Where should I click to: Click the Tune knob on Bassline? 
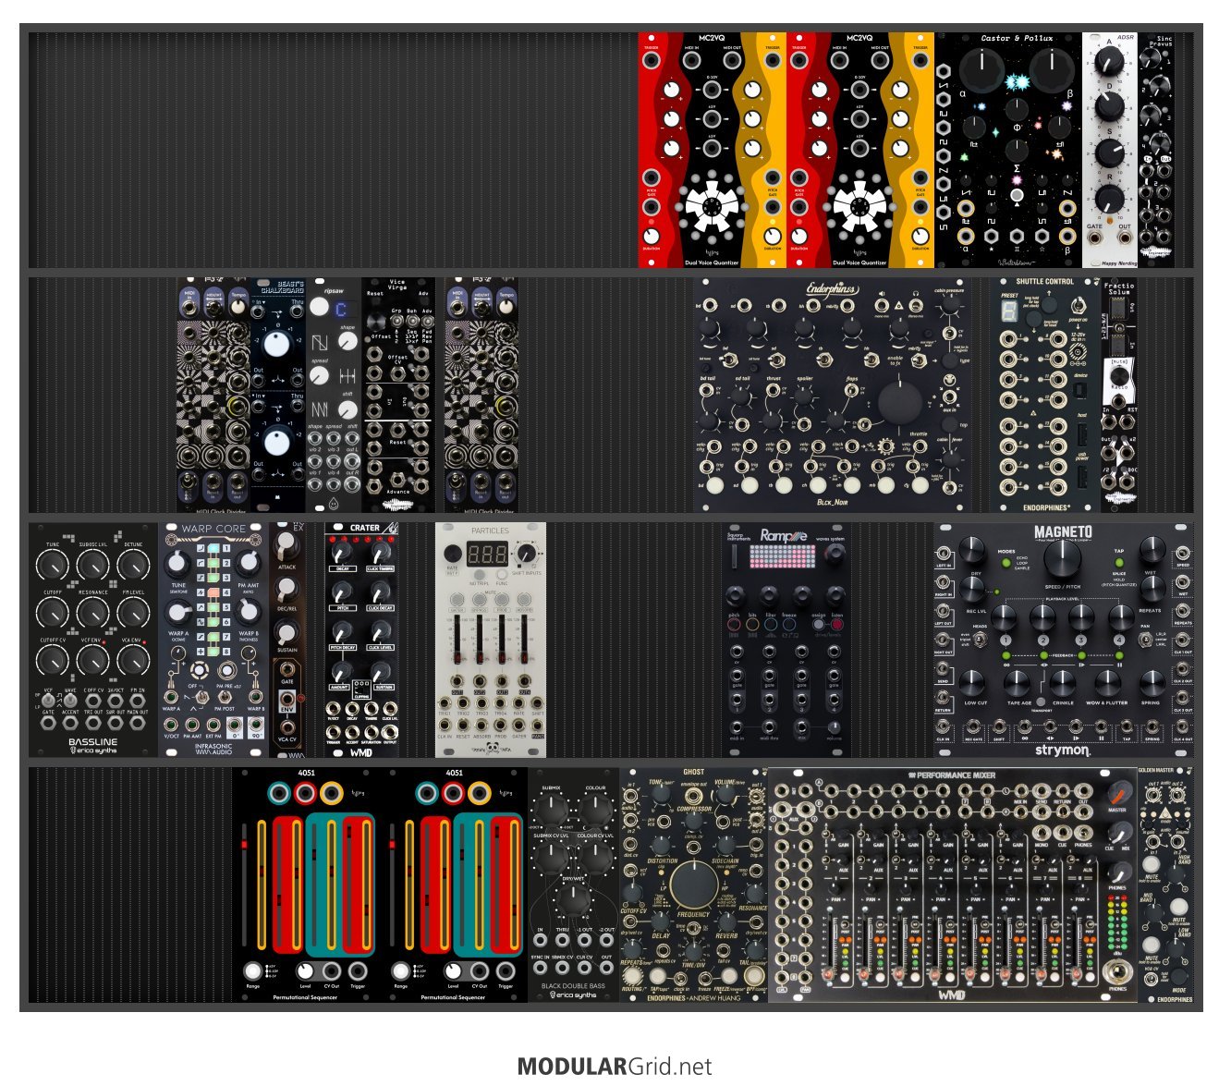pos(53,564)
